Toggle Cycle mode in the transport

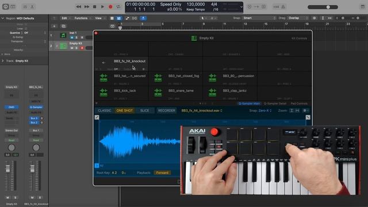tap(118, 7)
